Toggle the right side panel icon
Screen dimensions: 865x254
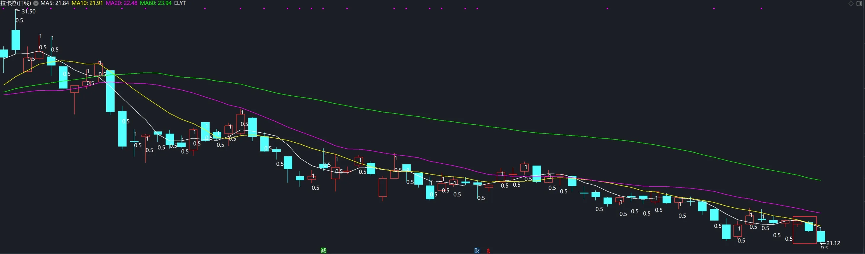tap(859, 3)
